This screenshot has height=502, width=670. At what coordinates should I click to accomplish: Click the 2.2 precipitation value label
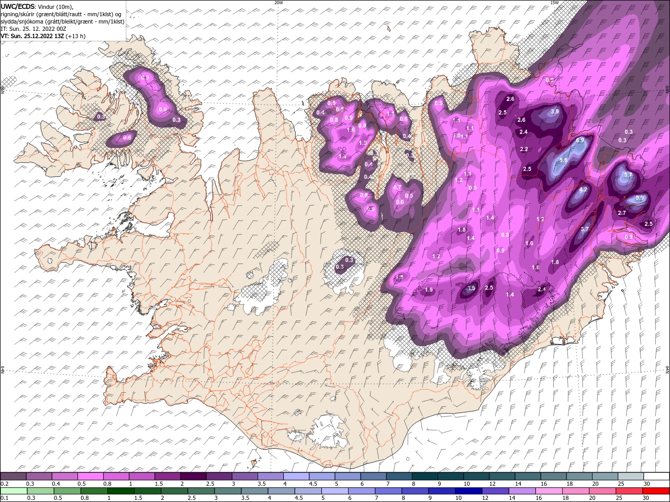[x=524, y=150]
